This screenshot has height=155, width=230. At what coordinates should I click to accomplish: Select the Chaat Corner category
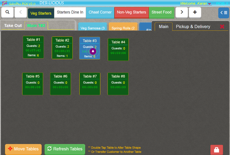(x=100, y=13)
